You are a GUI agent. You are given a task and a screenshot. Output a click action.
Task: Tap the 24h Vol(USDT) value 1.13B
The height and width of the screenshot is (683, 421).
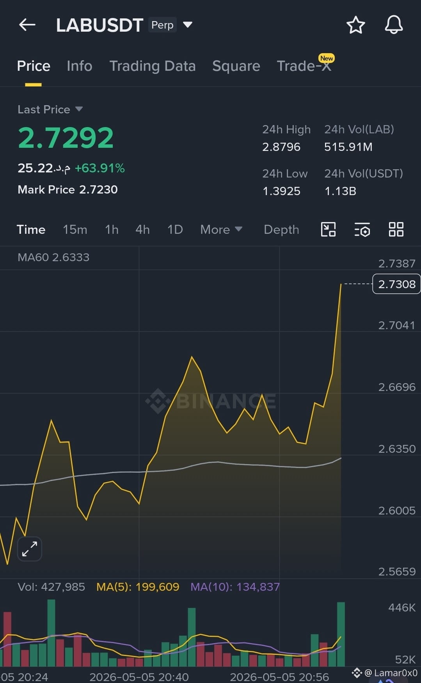tap(340, 191)
